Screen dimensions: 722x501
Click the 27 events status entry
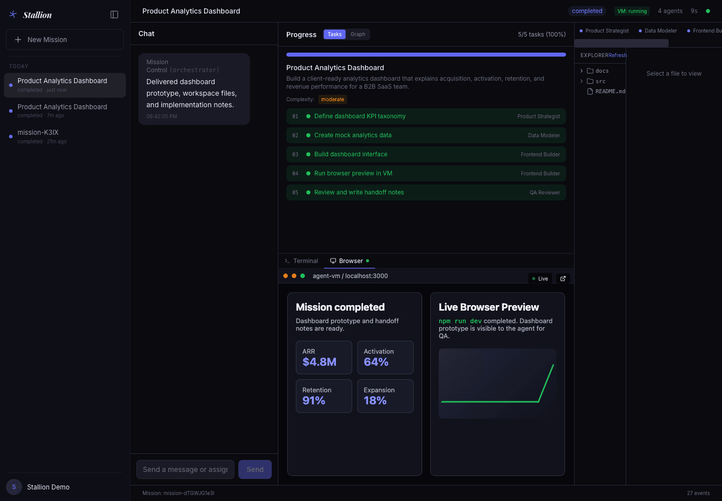[698, 493]
